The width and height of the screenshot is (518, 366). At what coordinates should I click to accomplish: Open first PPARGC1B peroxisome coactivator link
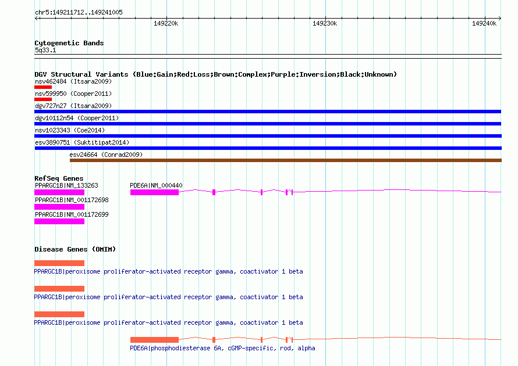tap(168, 271)
